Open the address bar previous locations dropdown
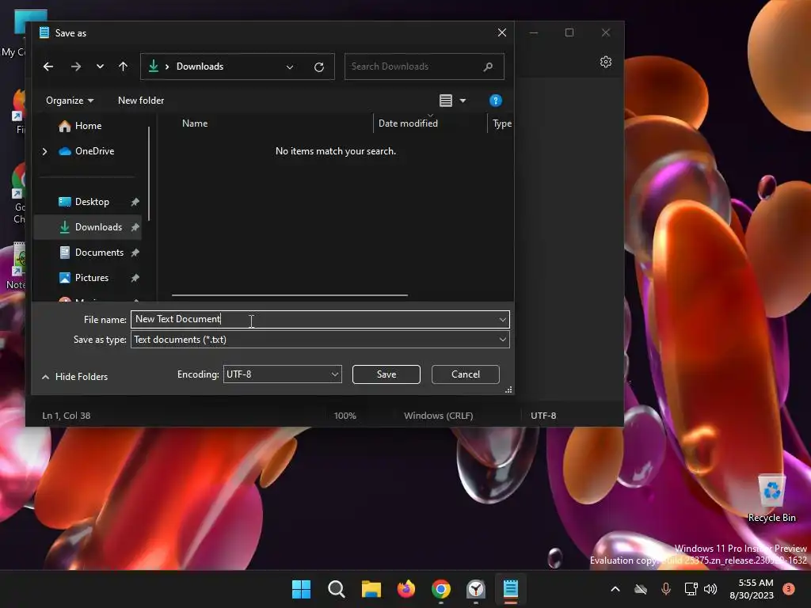The width and height of the screenshot is (811, 608). point(290,66)
